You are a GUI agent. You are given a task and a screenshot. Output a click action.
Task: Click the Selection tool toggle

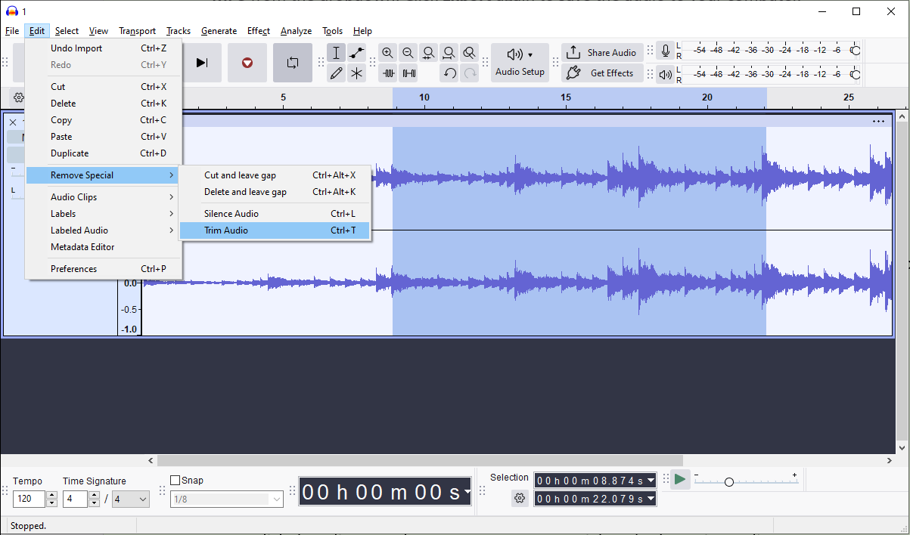point(336,53)
